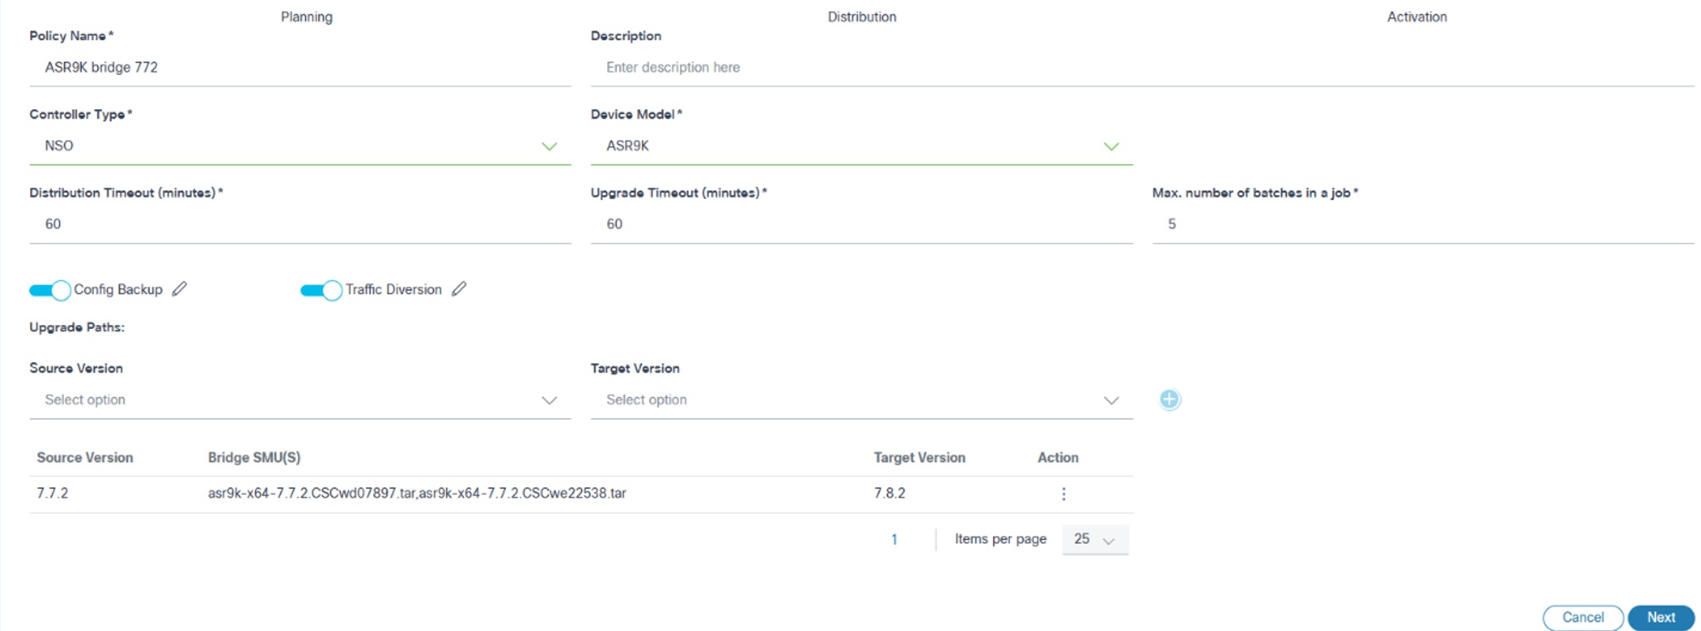This screenshot has height=631, width=1701.
Task: Add upgrade path plus icon
Action: pyautogui.click(x=1170, y=399)
